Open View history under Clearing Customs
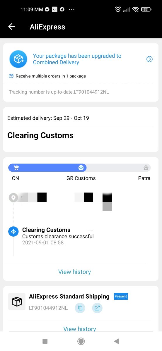The width and height of the screenshot is (162, 351). (74, 272)
